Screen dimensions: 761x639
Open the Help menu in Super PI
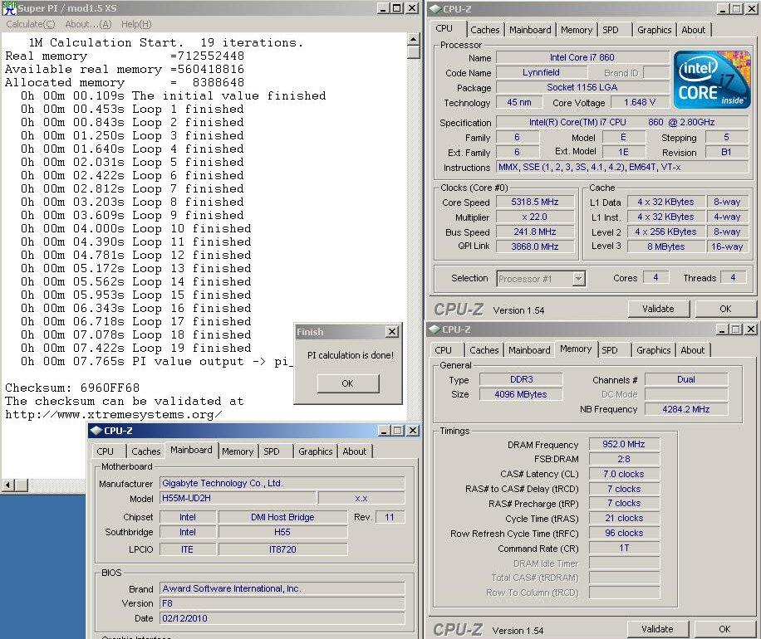136,24
